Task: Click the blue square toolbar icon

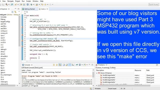Action: pyautogui.click(x=28, y=4)
